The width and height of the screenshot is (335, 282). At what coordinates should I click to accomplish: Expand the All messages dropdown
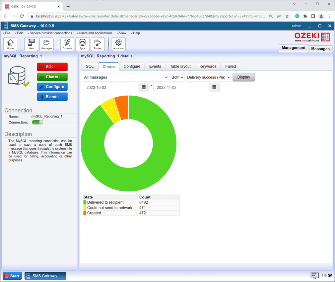[126, 77]
